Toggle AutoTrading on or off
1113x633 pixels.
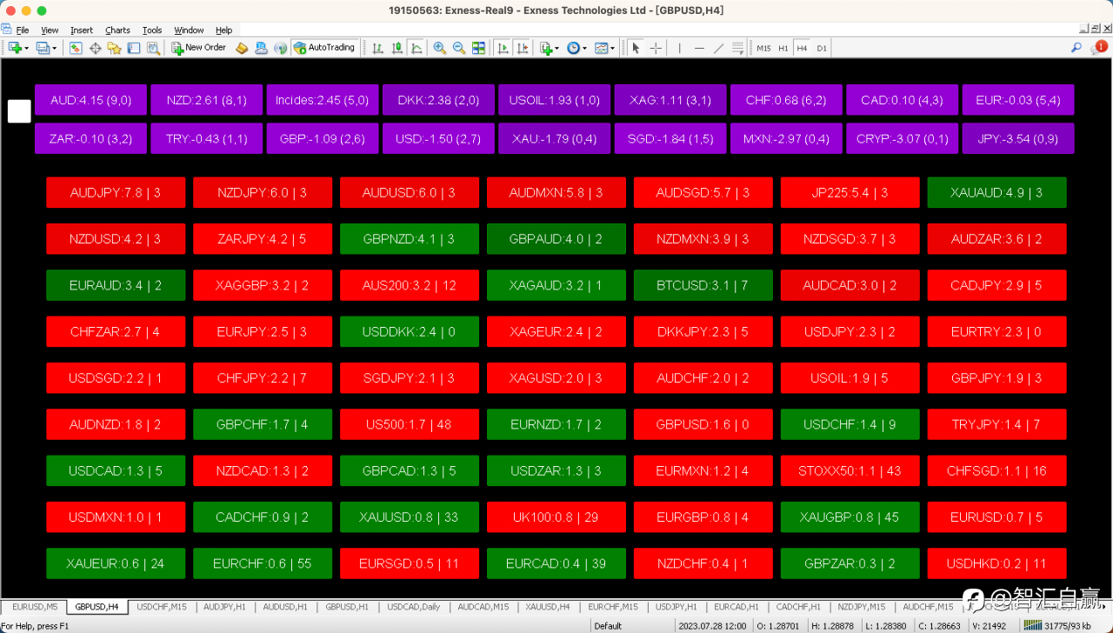pyautogui.click(x=323, y=48)
